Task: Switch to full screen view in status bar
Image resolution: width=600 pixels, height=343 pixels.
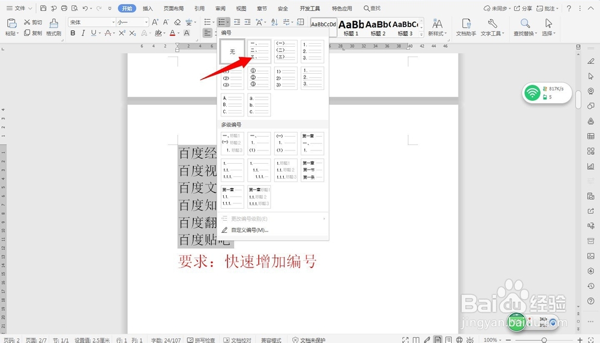Action: 405,339
